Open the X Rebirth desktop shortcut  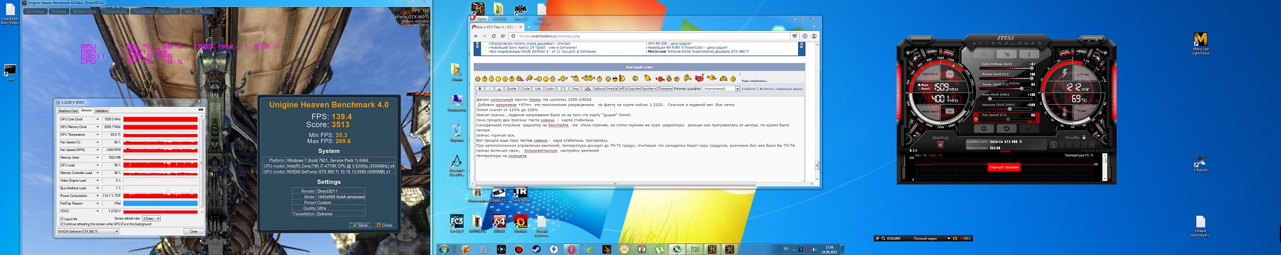coord(1201,164)
